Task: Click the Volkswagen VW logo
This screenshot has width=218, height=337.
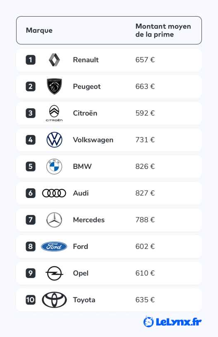Action: [54, 140]
